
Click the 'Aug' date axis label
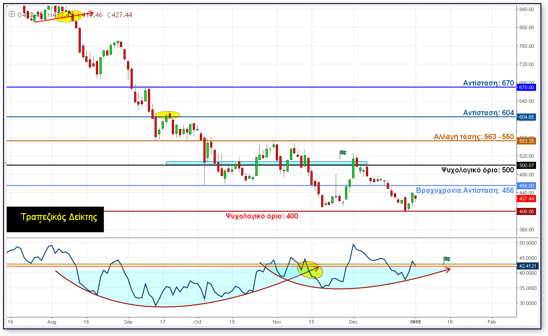52,321
